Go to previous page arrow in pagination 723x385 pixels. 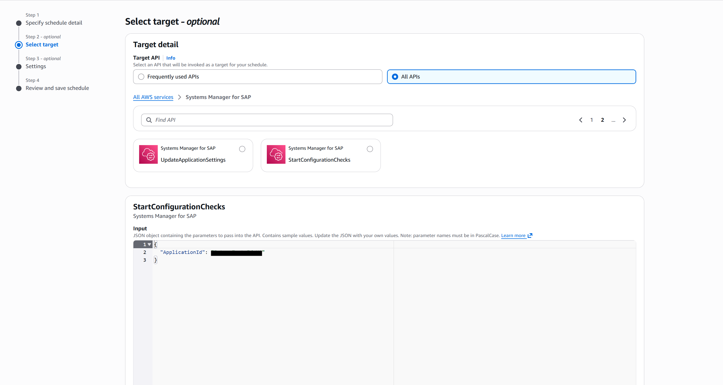click(581, 120)
